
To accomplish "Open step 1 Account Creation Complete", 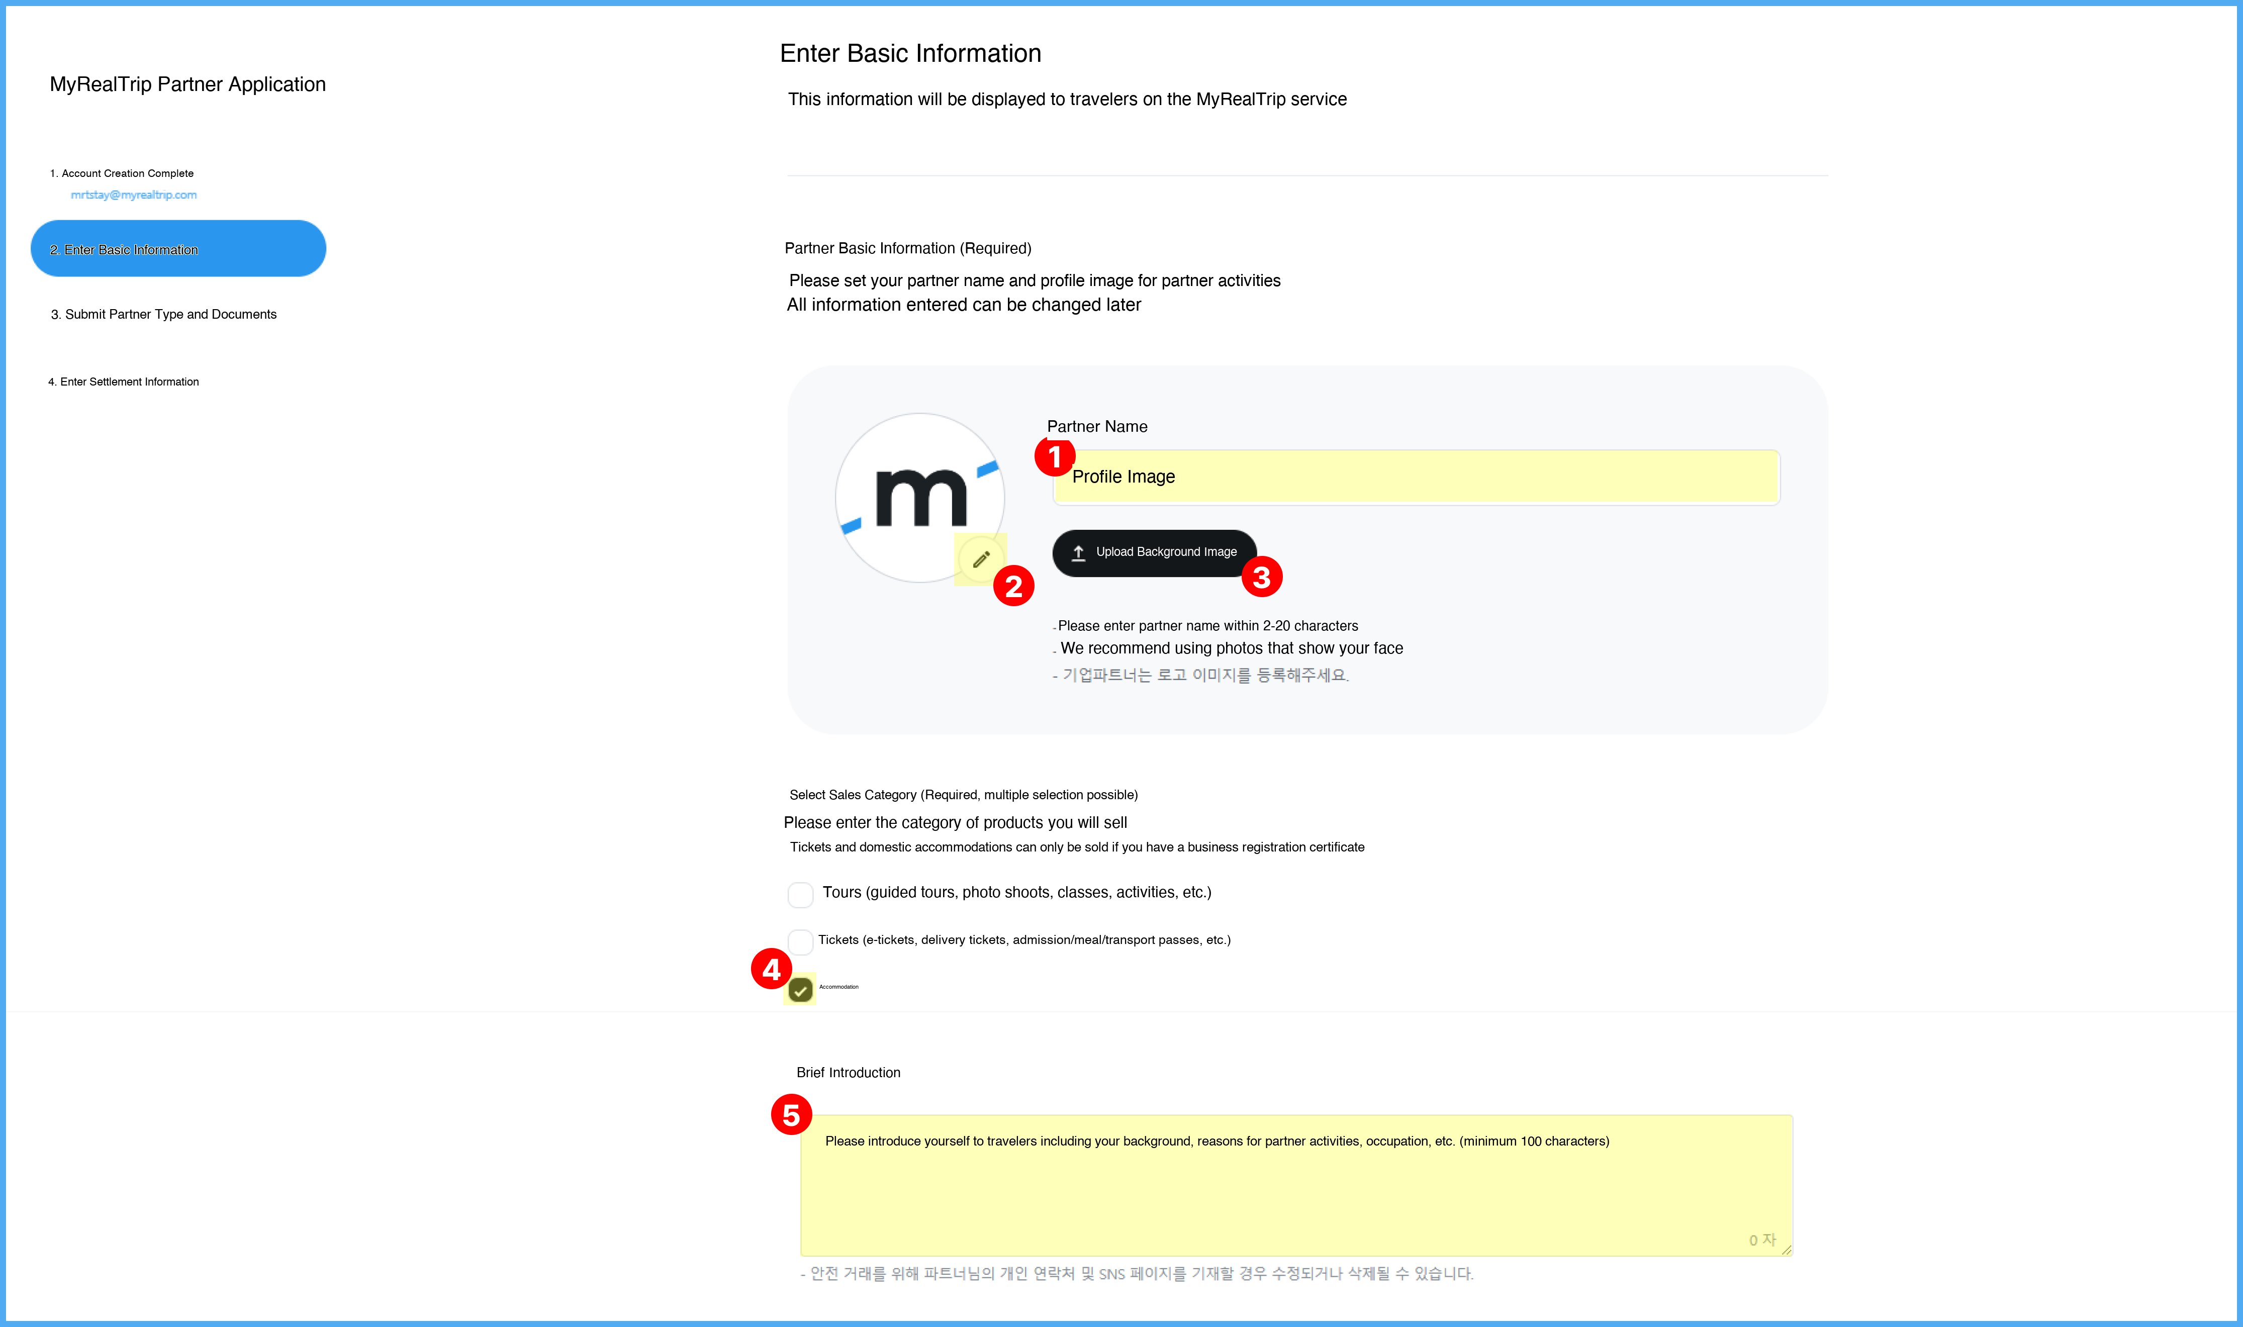I will (x=122, y=173).
